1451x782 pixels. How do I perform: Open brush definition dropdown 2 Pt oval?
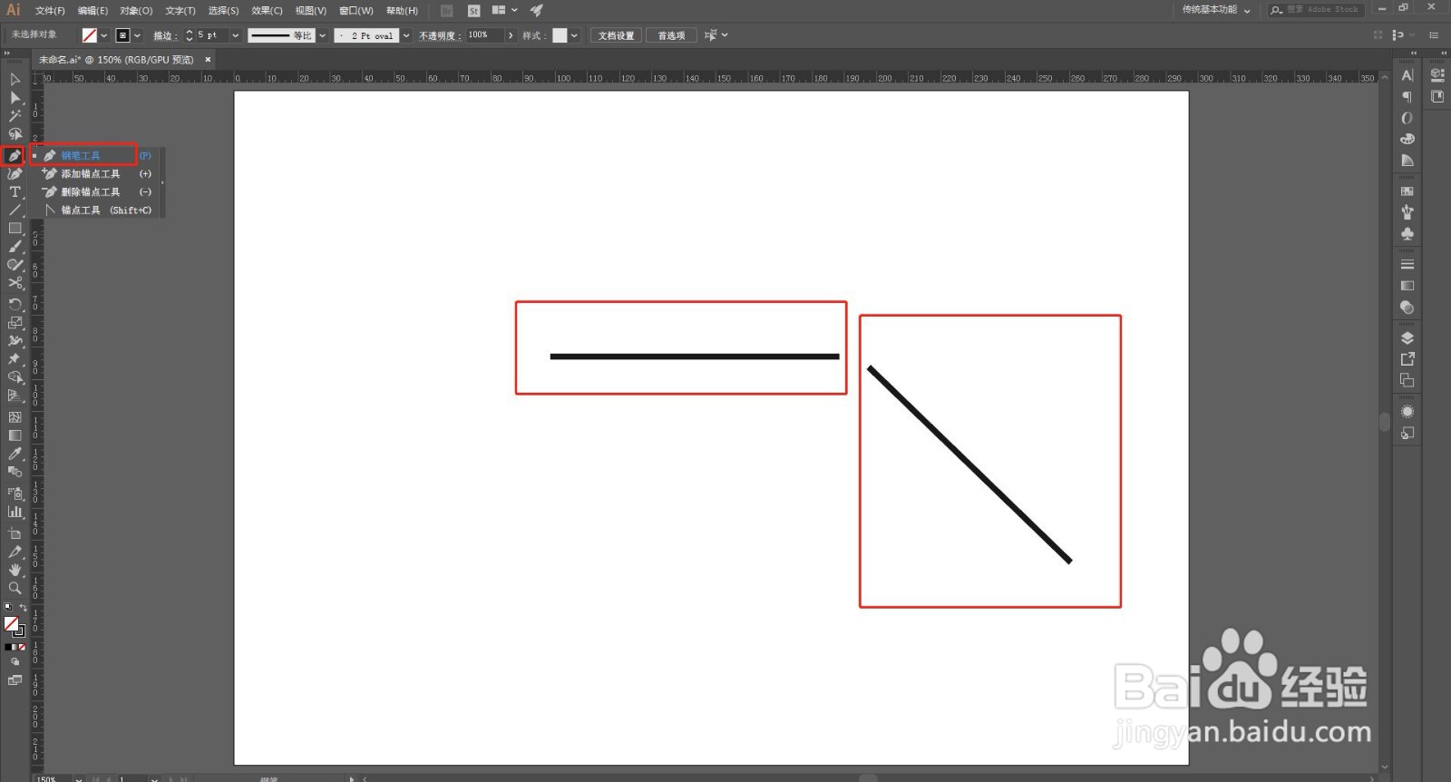[406, 35]
